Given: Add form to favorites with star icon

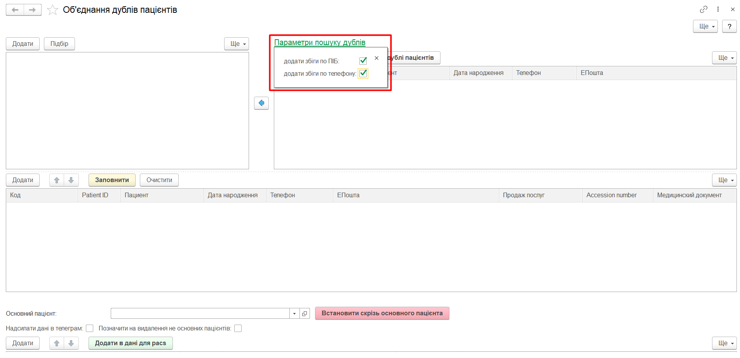Looking at the screenshot, I should (x=52, y=10).
